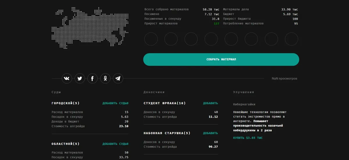Open the Telegram share icon
This screenshot has height=160, width=349.
click(118, 78)
